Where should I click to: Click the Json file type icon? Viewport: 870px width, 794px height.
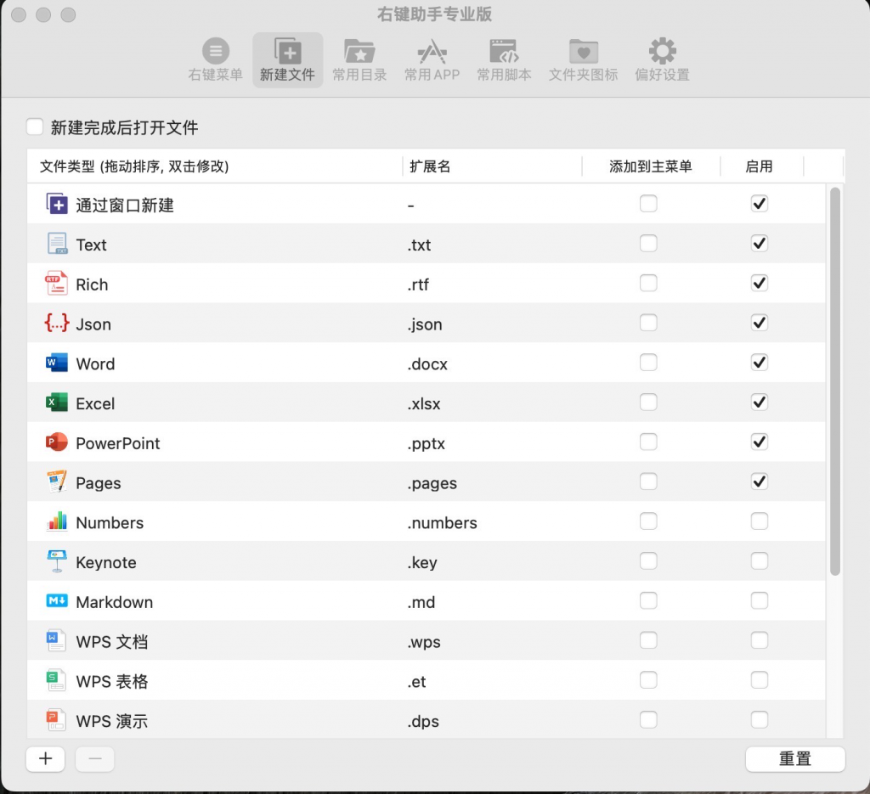tap(56, 324)
